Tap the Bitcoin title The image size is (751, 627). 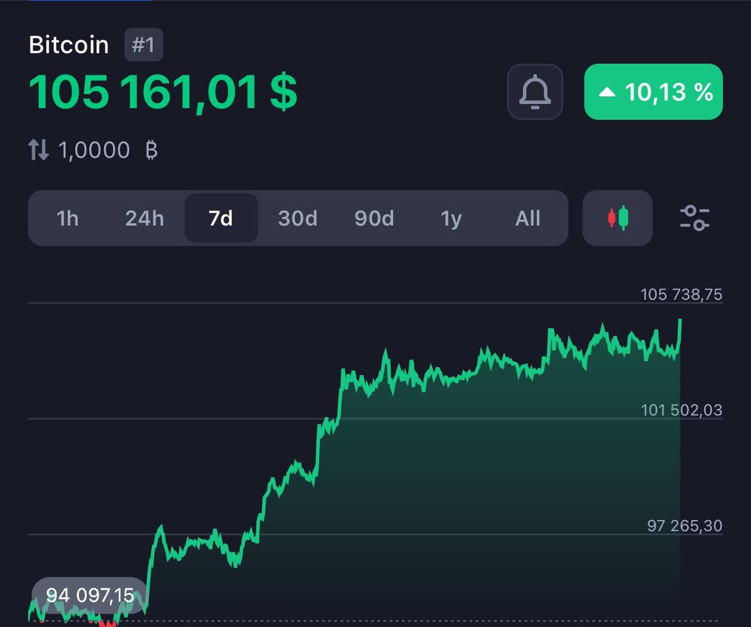pyautogui.click(x=69, y=45)
